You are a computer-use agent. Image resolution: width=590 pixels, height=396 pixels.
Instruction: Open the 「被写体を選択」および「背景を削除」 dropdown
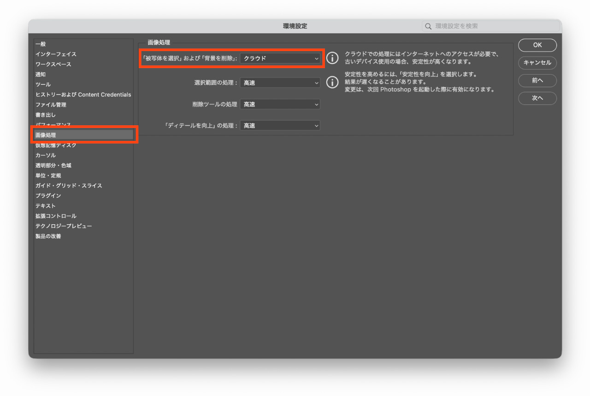(x=280, y=58)
